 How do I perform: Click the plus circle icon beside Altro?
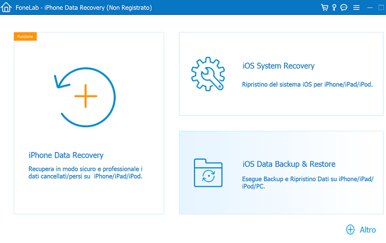pyautogui.click(x=350, y=230)
